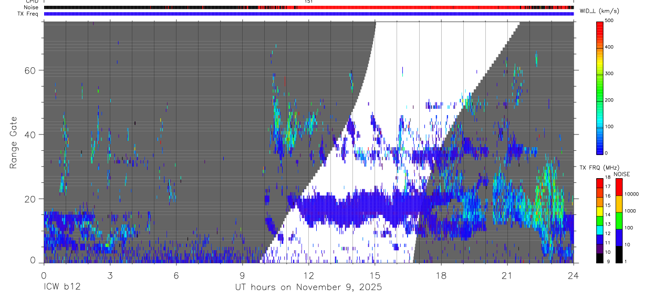Viewport: 645px width, 298px height.
Task: Click the 15 hour tick on UT axis
Action: tap(375, 275)
